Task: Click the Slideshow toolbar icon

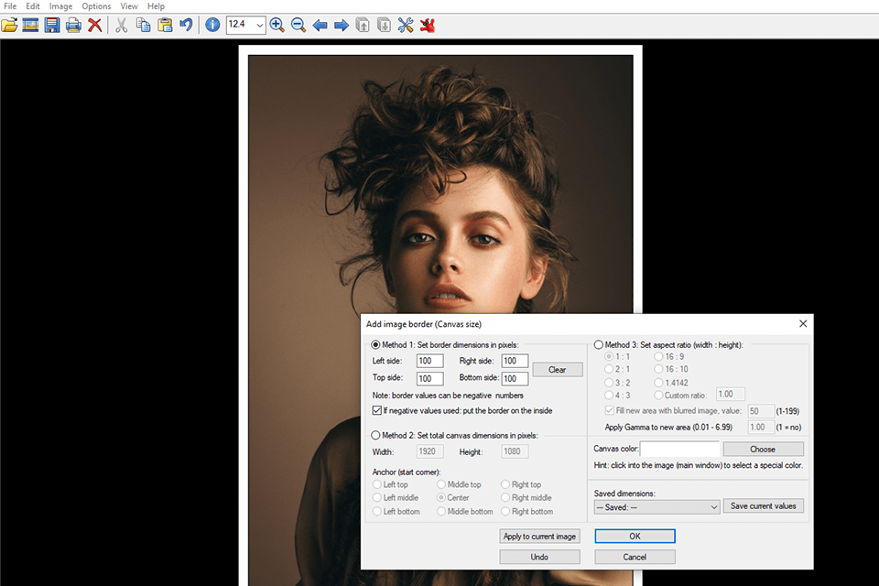Action: pyautogui.click(x=31, y=26)
